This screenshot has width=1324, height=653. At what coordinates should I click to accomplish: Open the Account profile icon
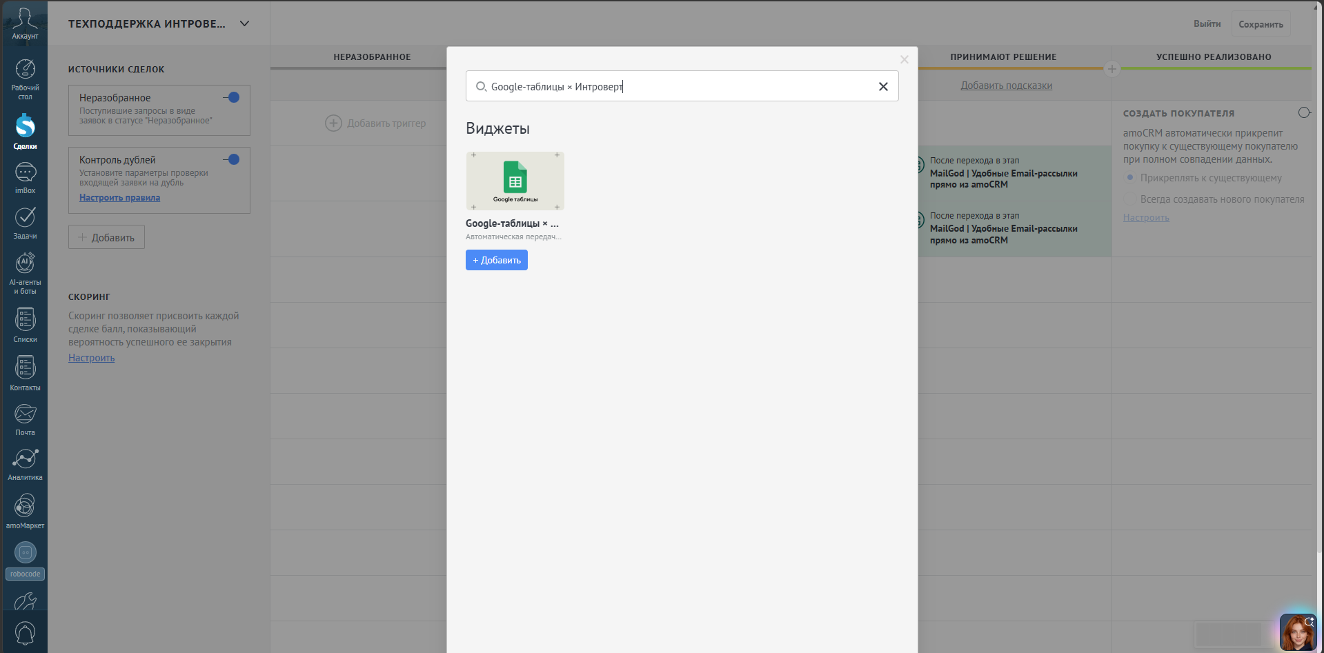pos(25,23)
